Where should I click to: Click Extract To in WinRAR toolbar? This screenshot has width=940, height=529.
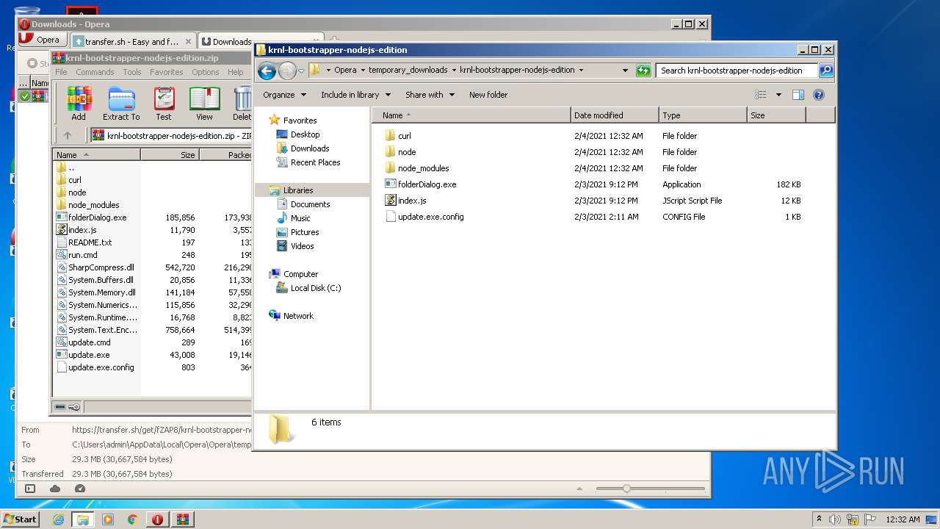coord(121,104)
